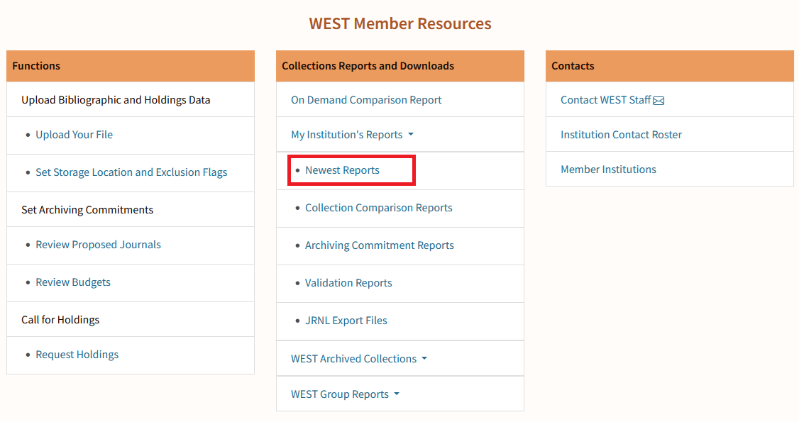Click the Collections Reports and Downloads header
This screenshot has height=422, width=799.
(x=400, y=66)
